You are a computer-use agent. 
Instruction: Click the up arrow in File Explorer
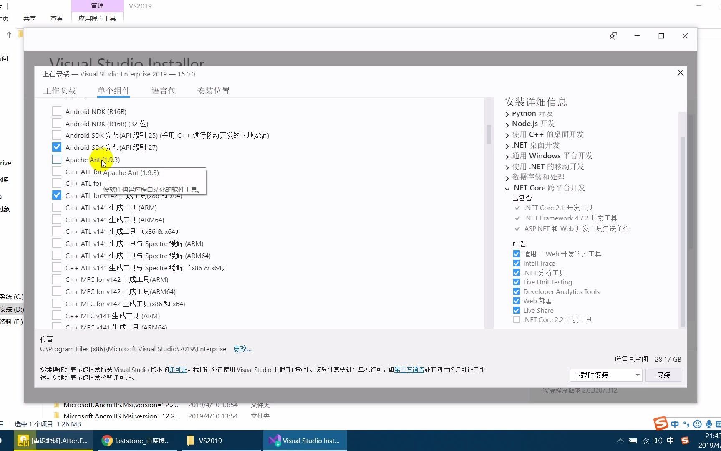tap(9, 35)
